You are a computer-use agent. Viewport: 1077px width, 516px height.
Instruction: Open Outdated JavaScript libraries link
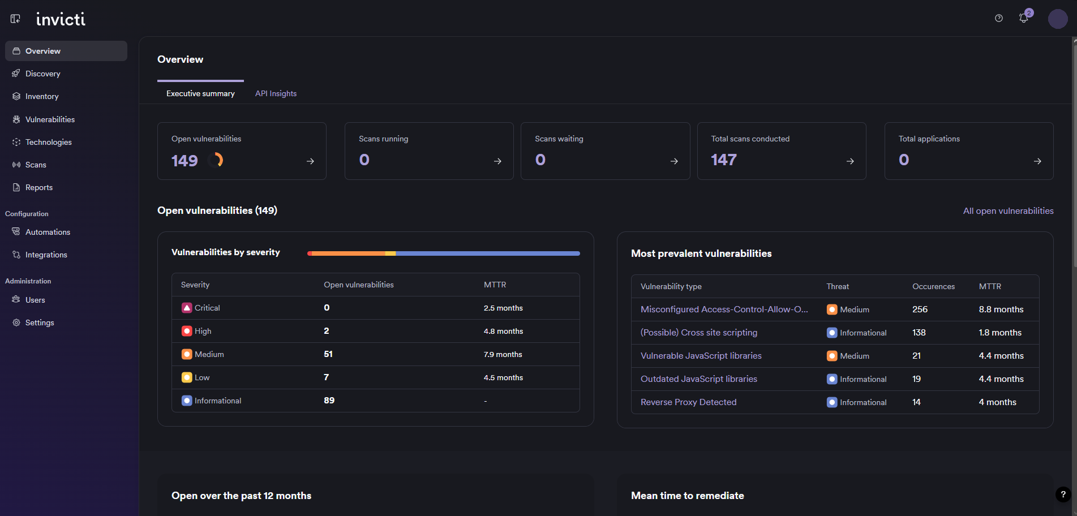tap(699, 379)
